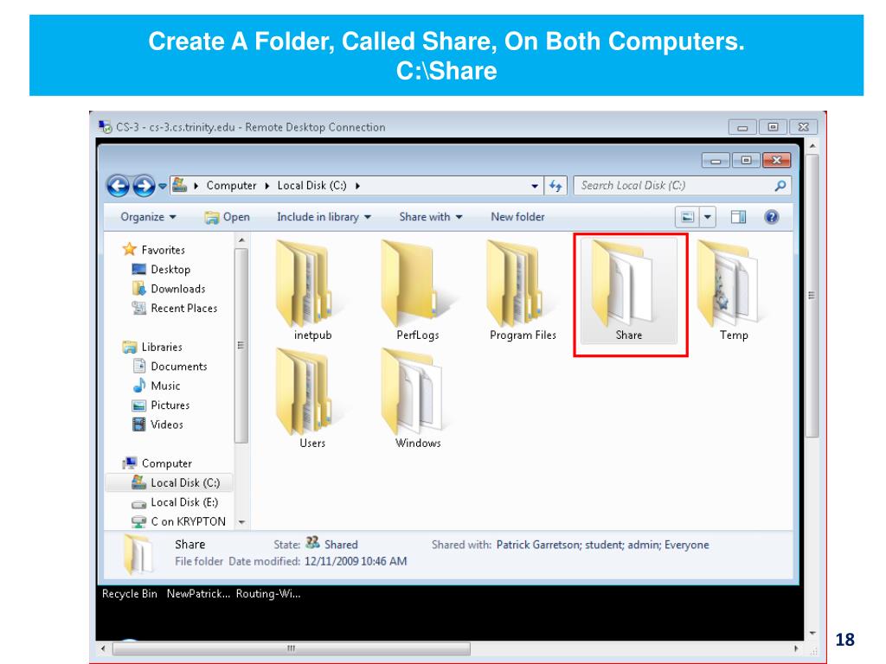Click Local Disk (C:) in address breadcrumb
This screenshot has width=886, height=664.
tap(311, 186)
